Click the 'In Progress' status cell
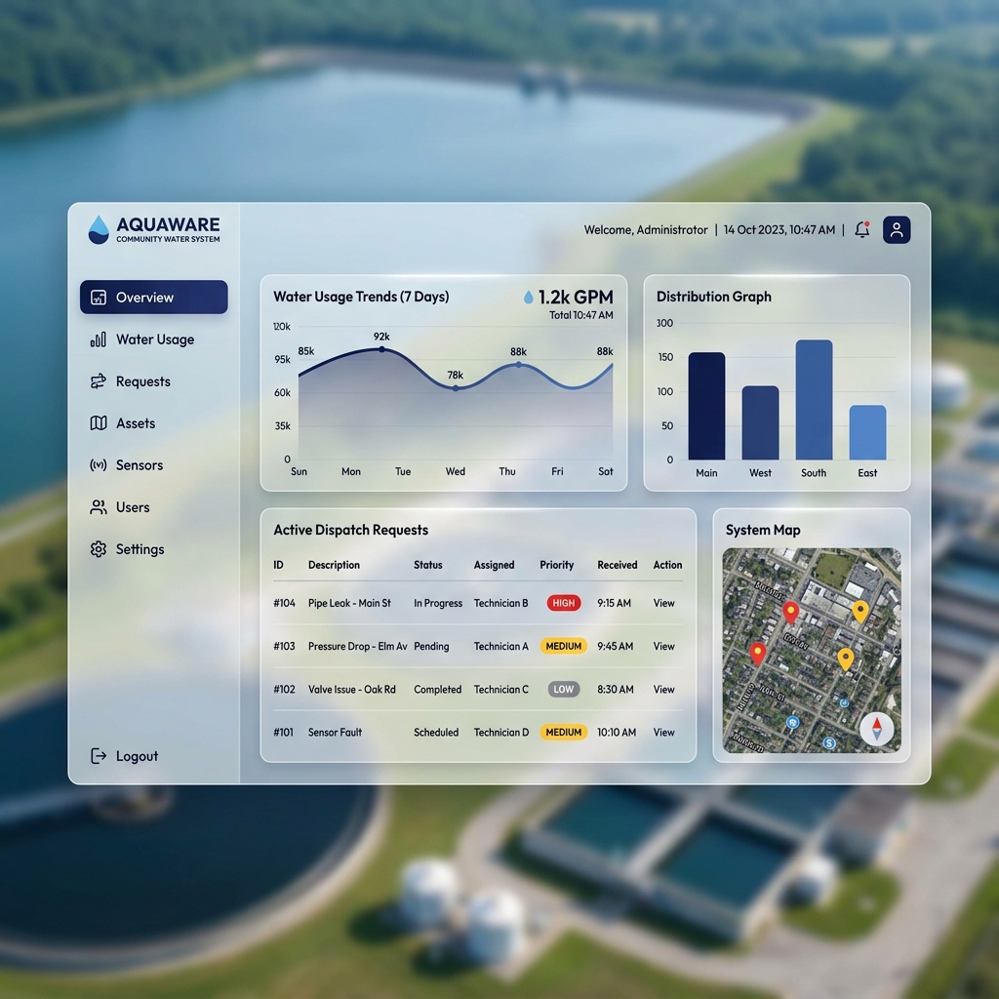 (x=438, y=603)
